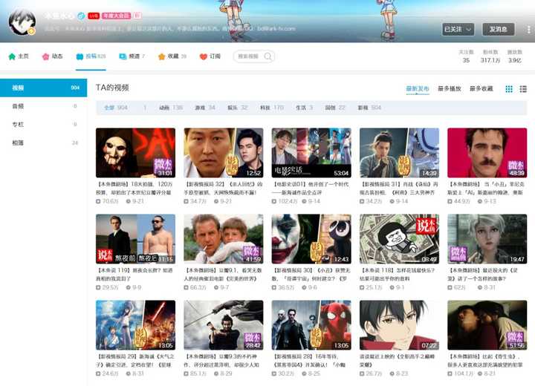The width and height of the screenshot is (535, 386).
Task: Open the 粉丝数 317.1万 followers count
Action: (x=490, y=56)
